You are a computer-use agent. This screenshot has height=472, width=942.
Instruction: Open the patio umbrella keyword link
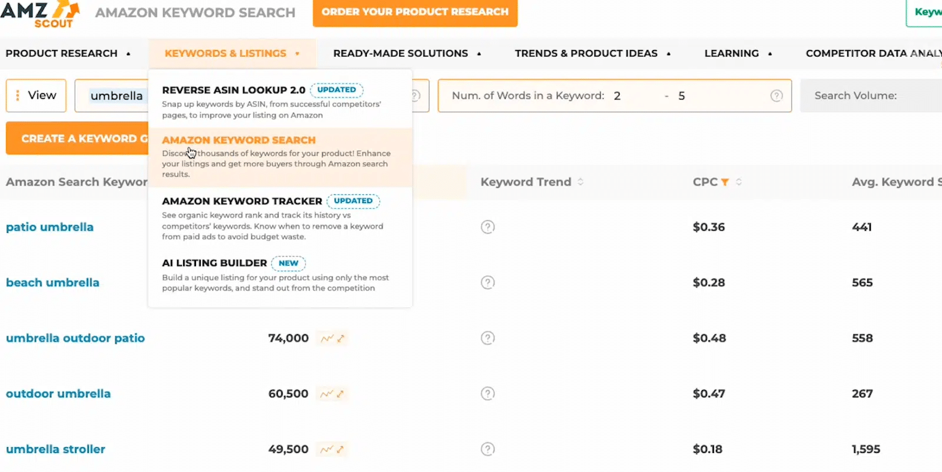[x=49, y=227]
